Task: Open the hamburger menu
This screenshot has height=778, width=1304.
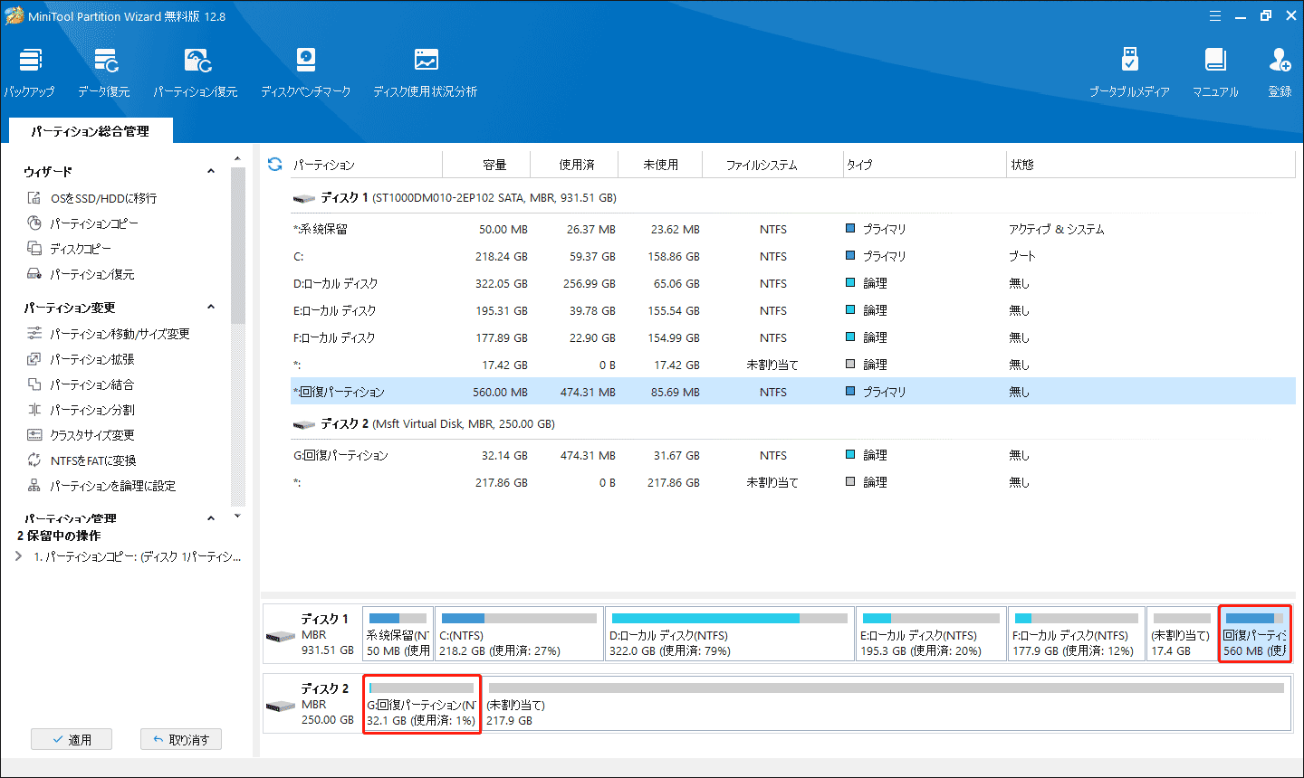Action: tap(1214, 14)
